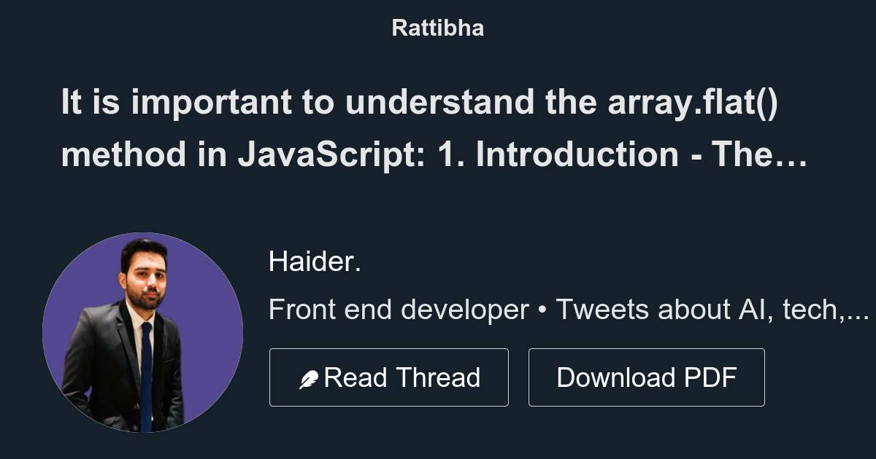Click the Rattibha logo at the top
Viewport: 876px width, 459px height.
437,28
